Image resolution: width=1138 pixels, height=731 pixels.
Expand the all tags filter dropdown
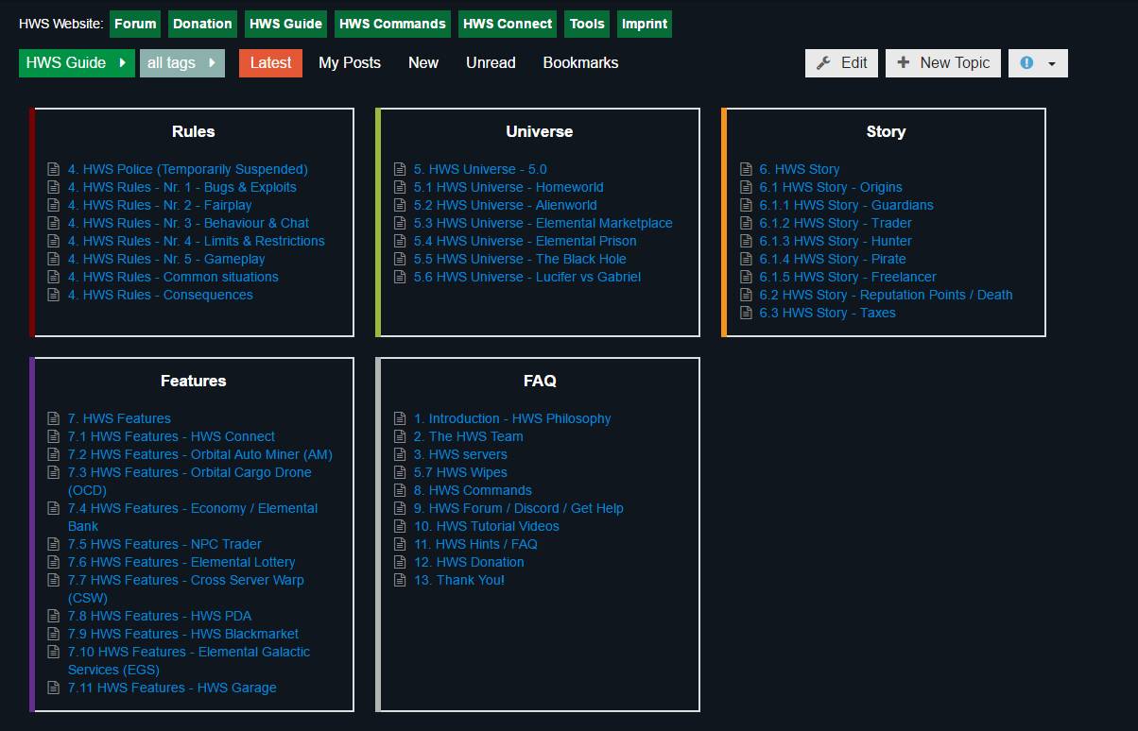click(x=182, y=63)
